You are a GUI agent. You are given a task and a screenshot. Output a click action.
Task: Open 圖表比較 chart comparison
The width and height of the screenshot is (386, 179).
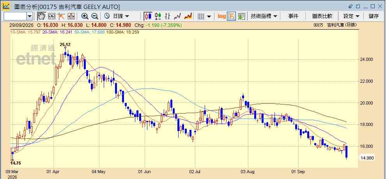[x=322, y=16]
